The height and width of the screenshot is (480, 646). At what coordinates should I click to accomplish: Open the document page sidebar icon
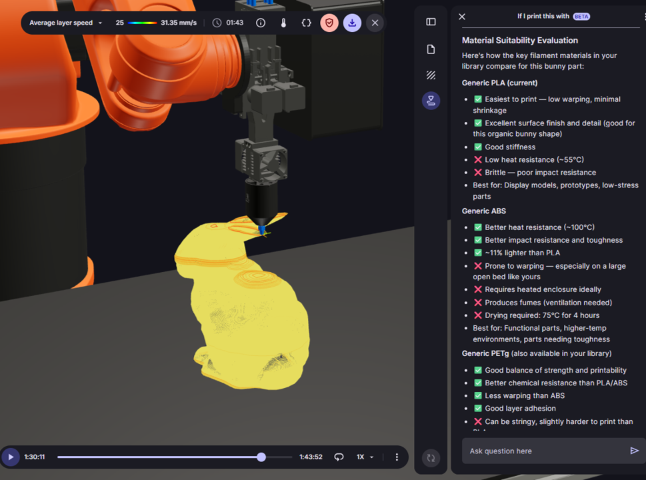431,49
